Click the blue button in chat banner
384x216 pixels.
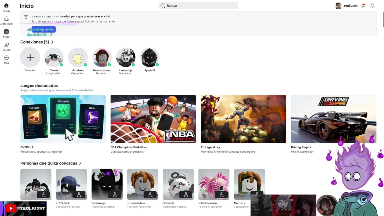44,29
